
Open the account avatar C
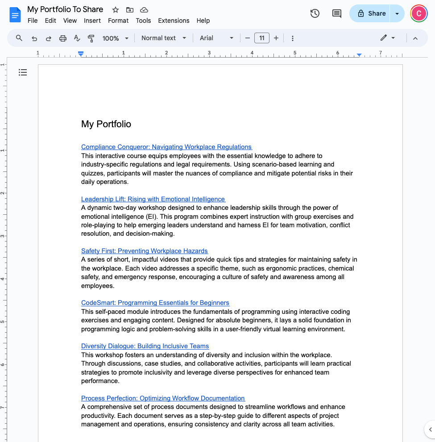coord(418,13)
